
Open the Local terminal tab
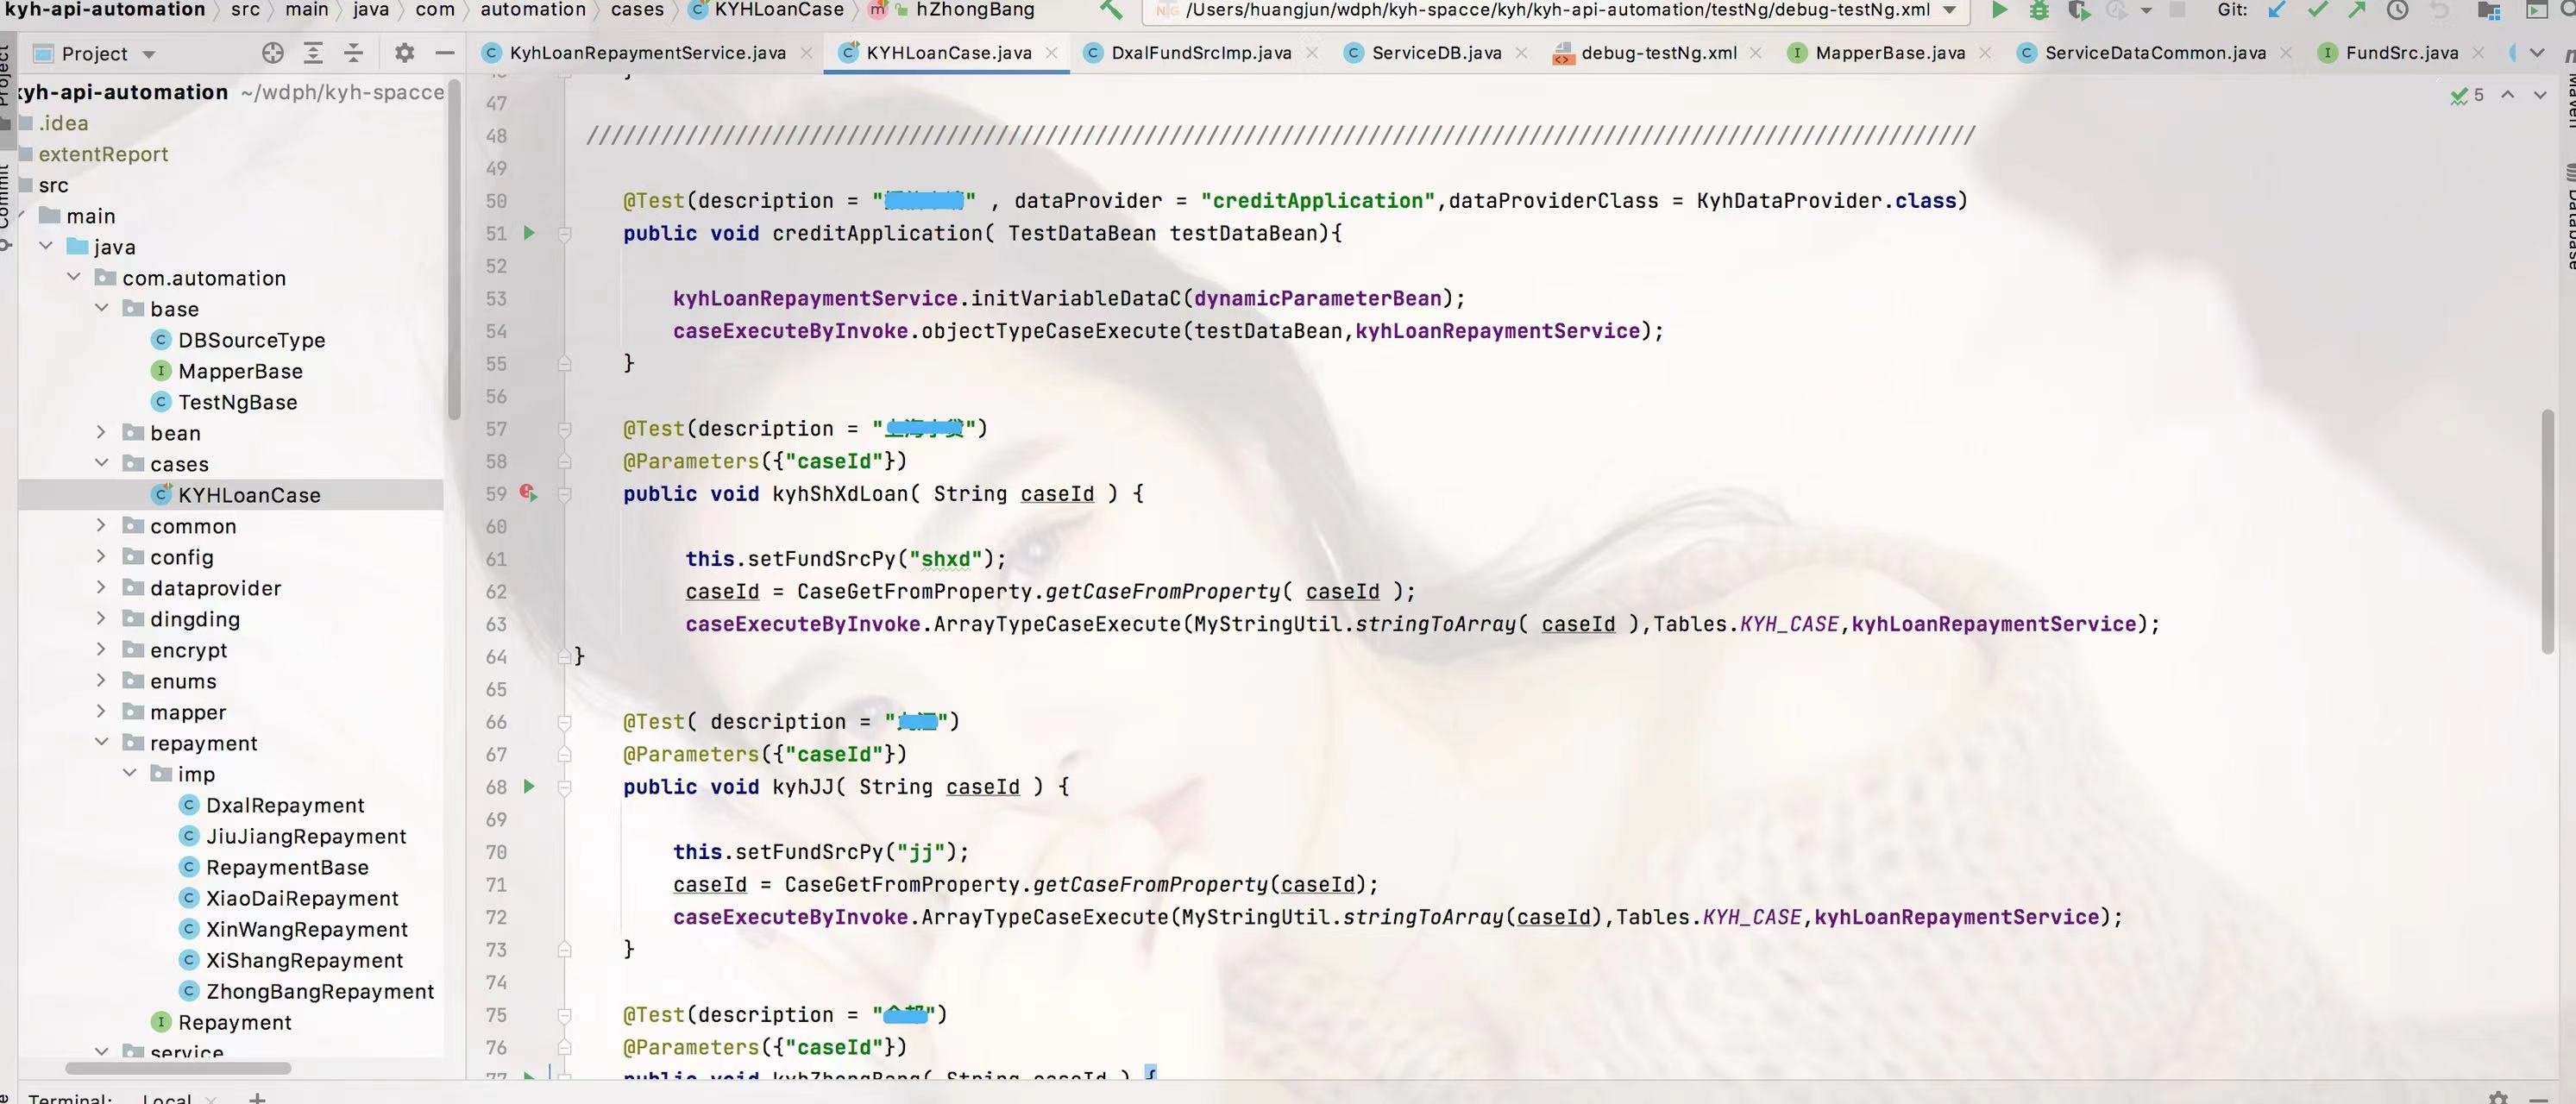click(x=166, y=1098)
